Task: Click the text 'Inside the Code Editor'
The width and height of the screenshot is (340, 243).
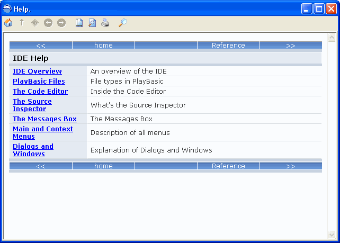Action: [128, 91]
